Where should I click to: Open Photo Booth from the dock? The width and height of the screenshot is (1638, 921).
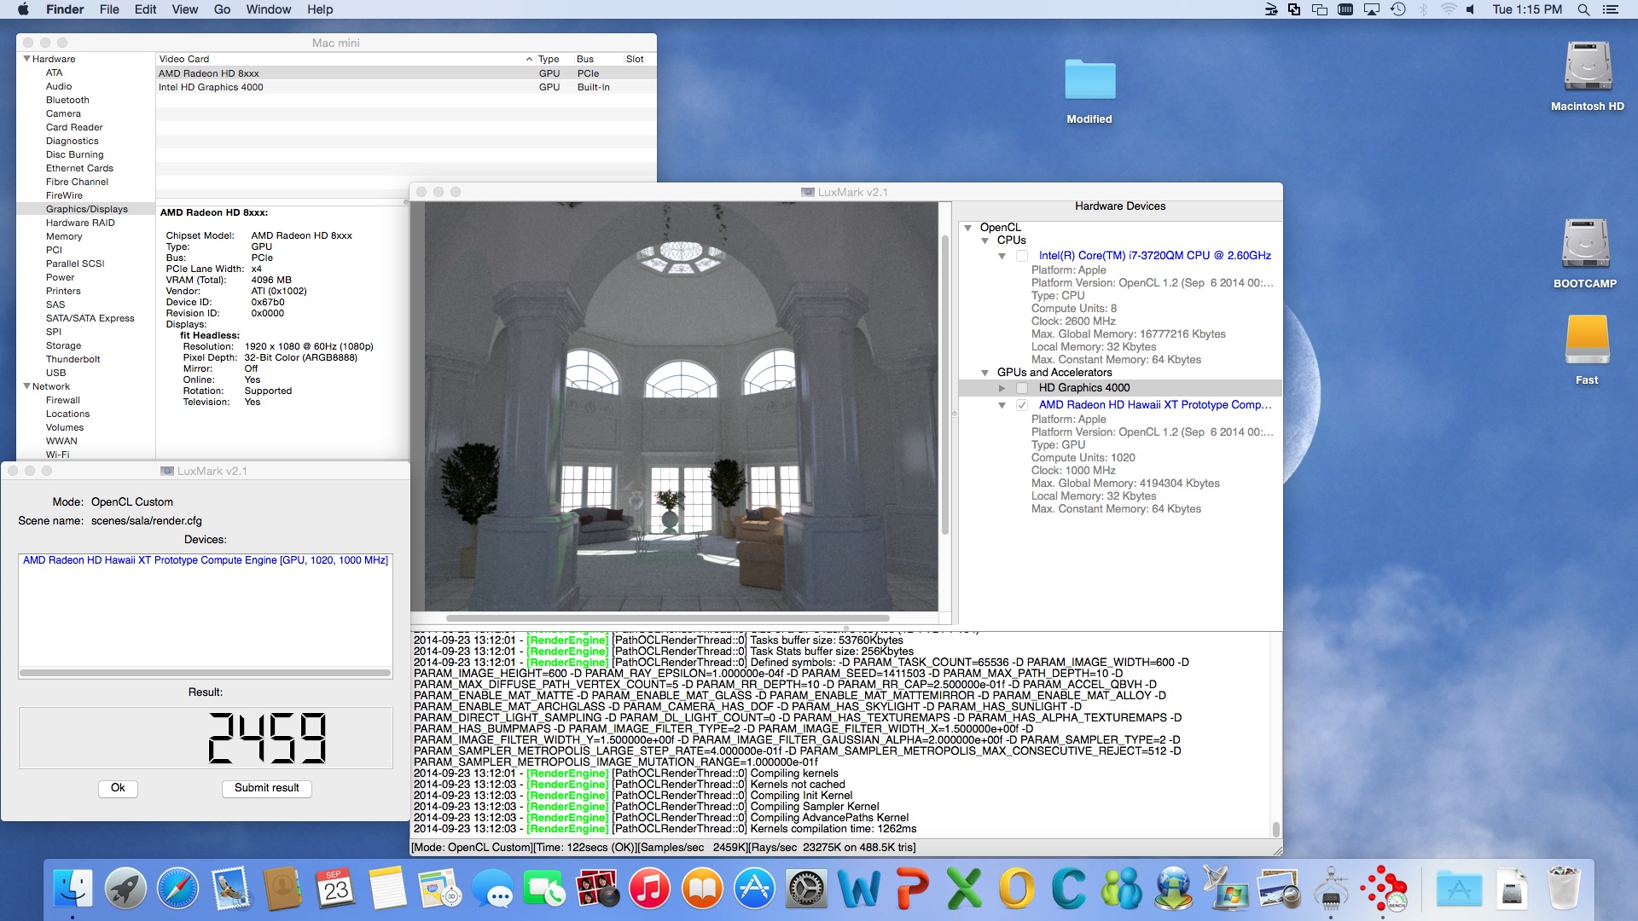click(597, 889)
